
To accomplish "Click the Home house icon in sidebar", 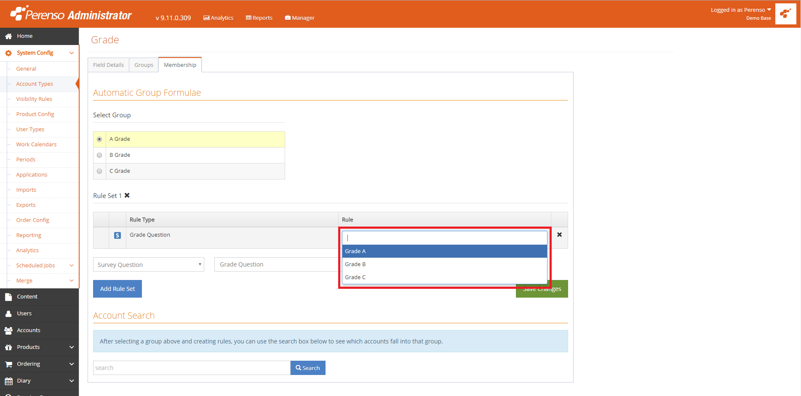I will 8,36.
